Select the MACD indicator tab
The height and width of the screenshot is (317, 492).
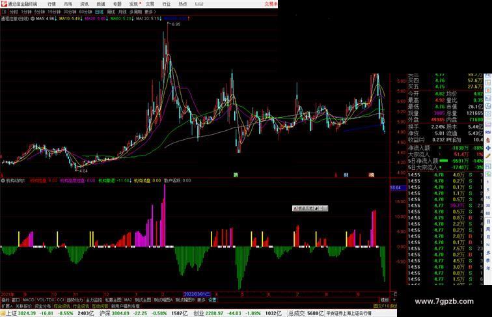tap(28, 300)
